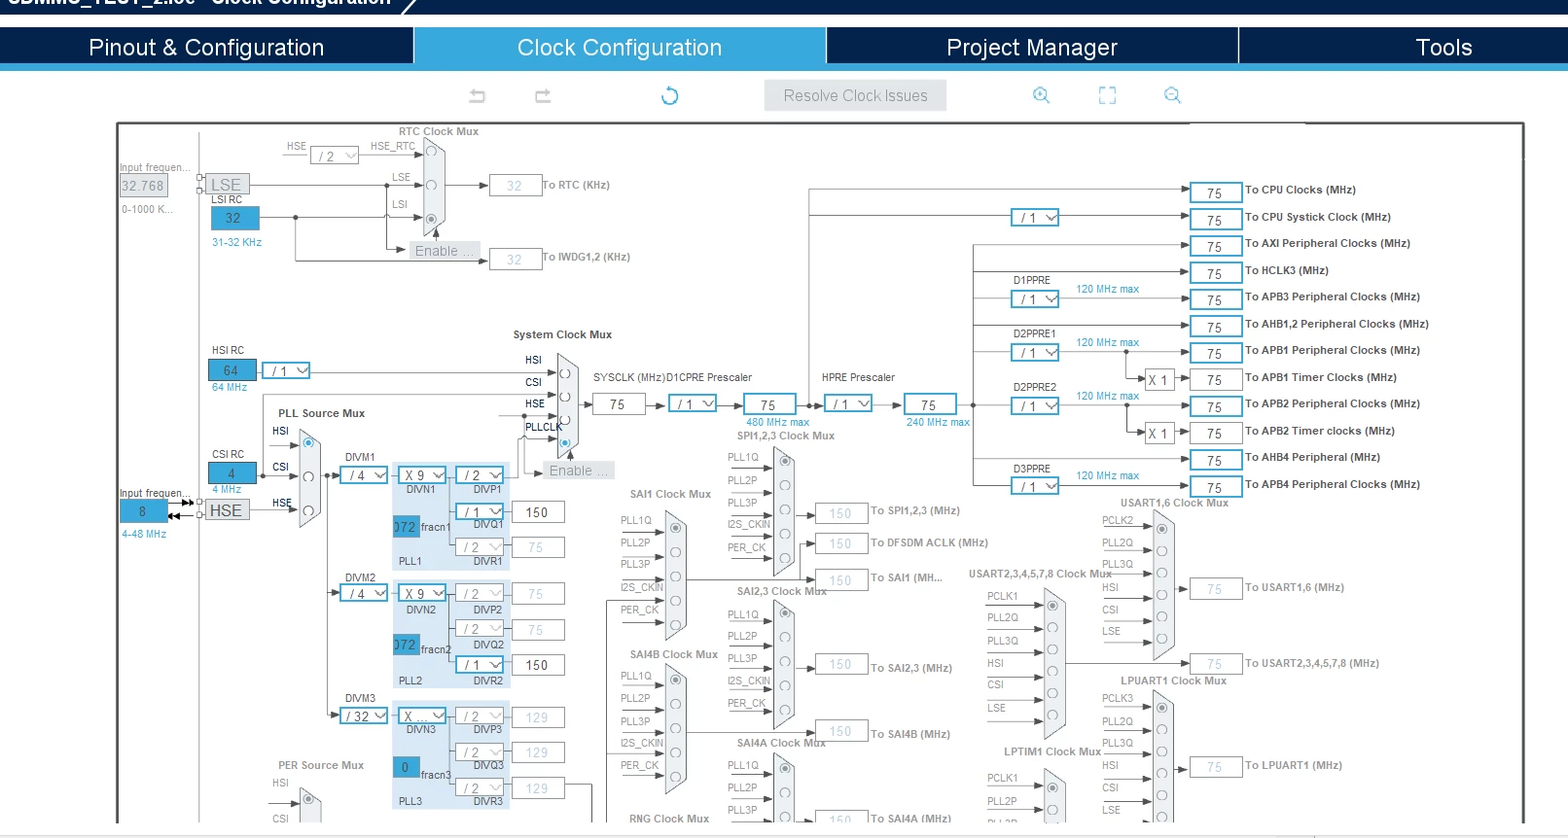
Task: Click the HSE oscillator block
Action: coord(226,510)
